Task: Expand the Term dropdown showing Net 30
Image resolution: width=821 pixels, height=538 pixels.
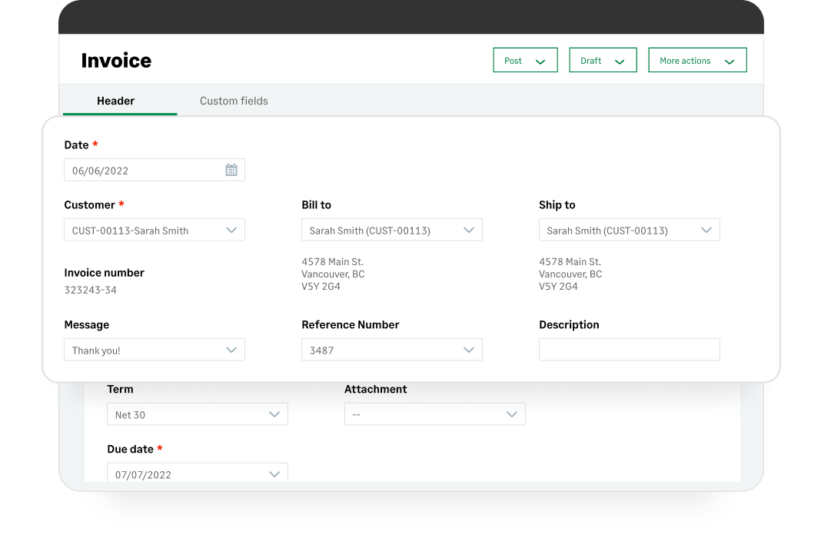Action: (x=274, y=413)
